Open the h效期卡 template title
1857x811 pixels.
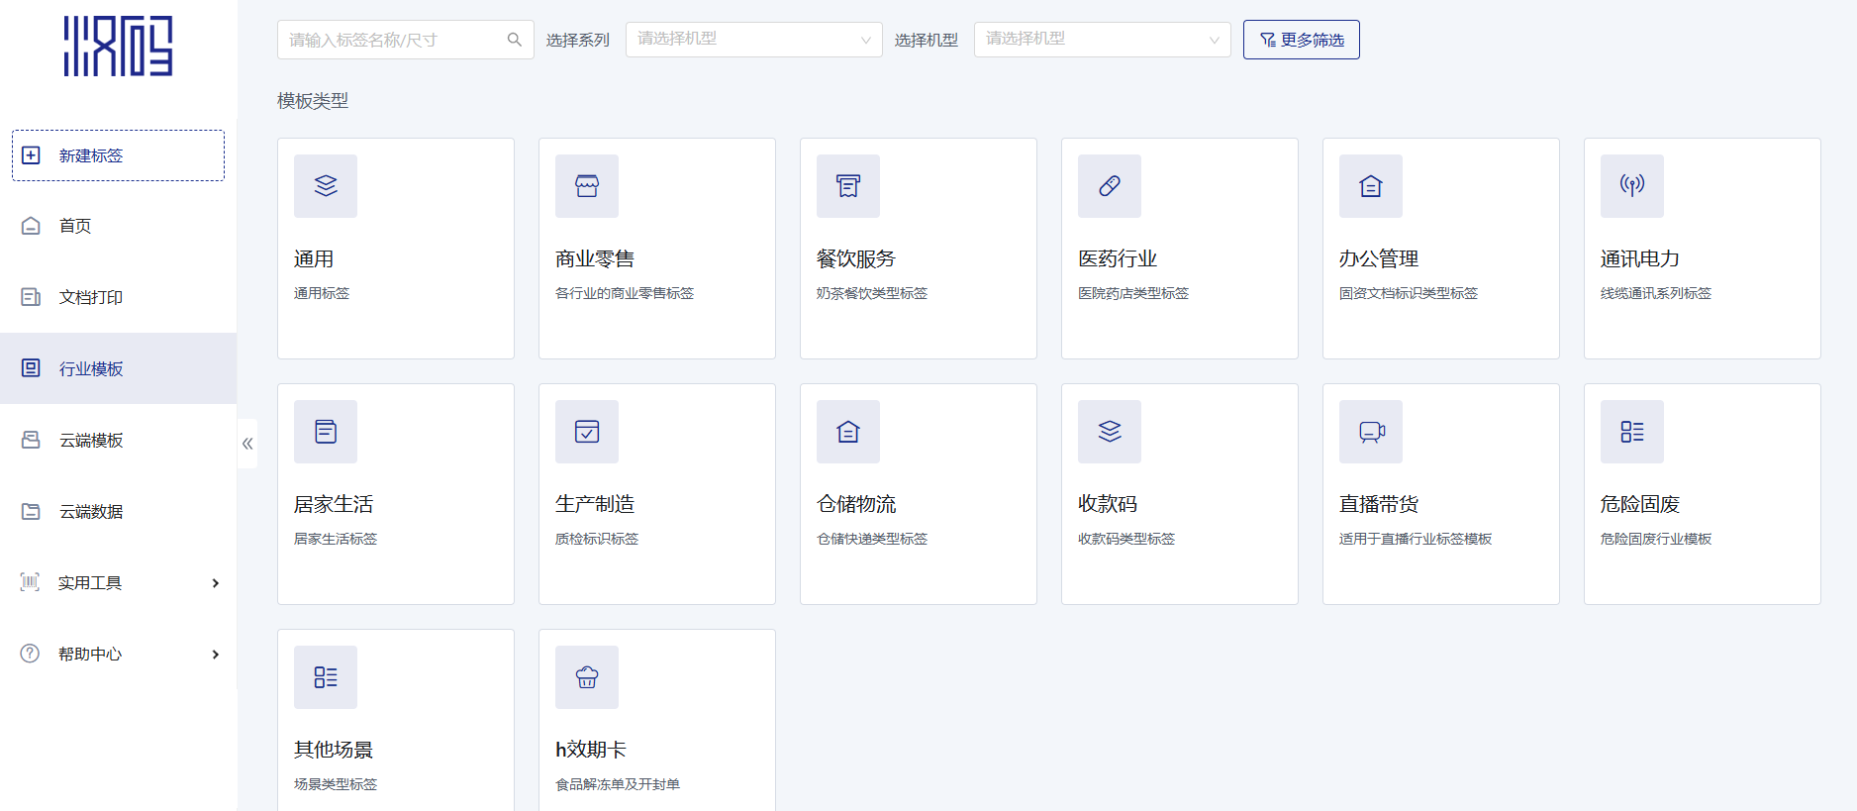pyautogui.click(x=591, y=750)
